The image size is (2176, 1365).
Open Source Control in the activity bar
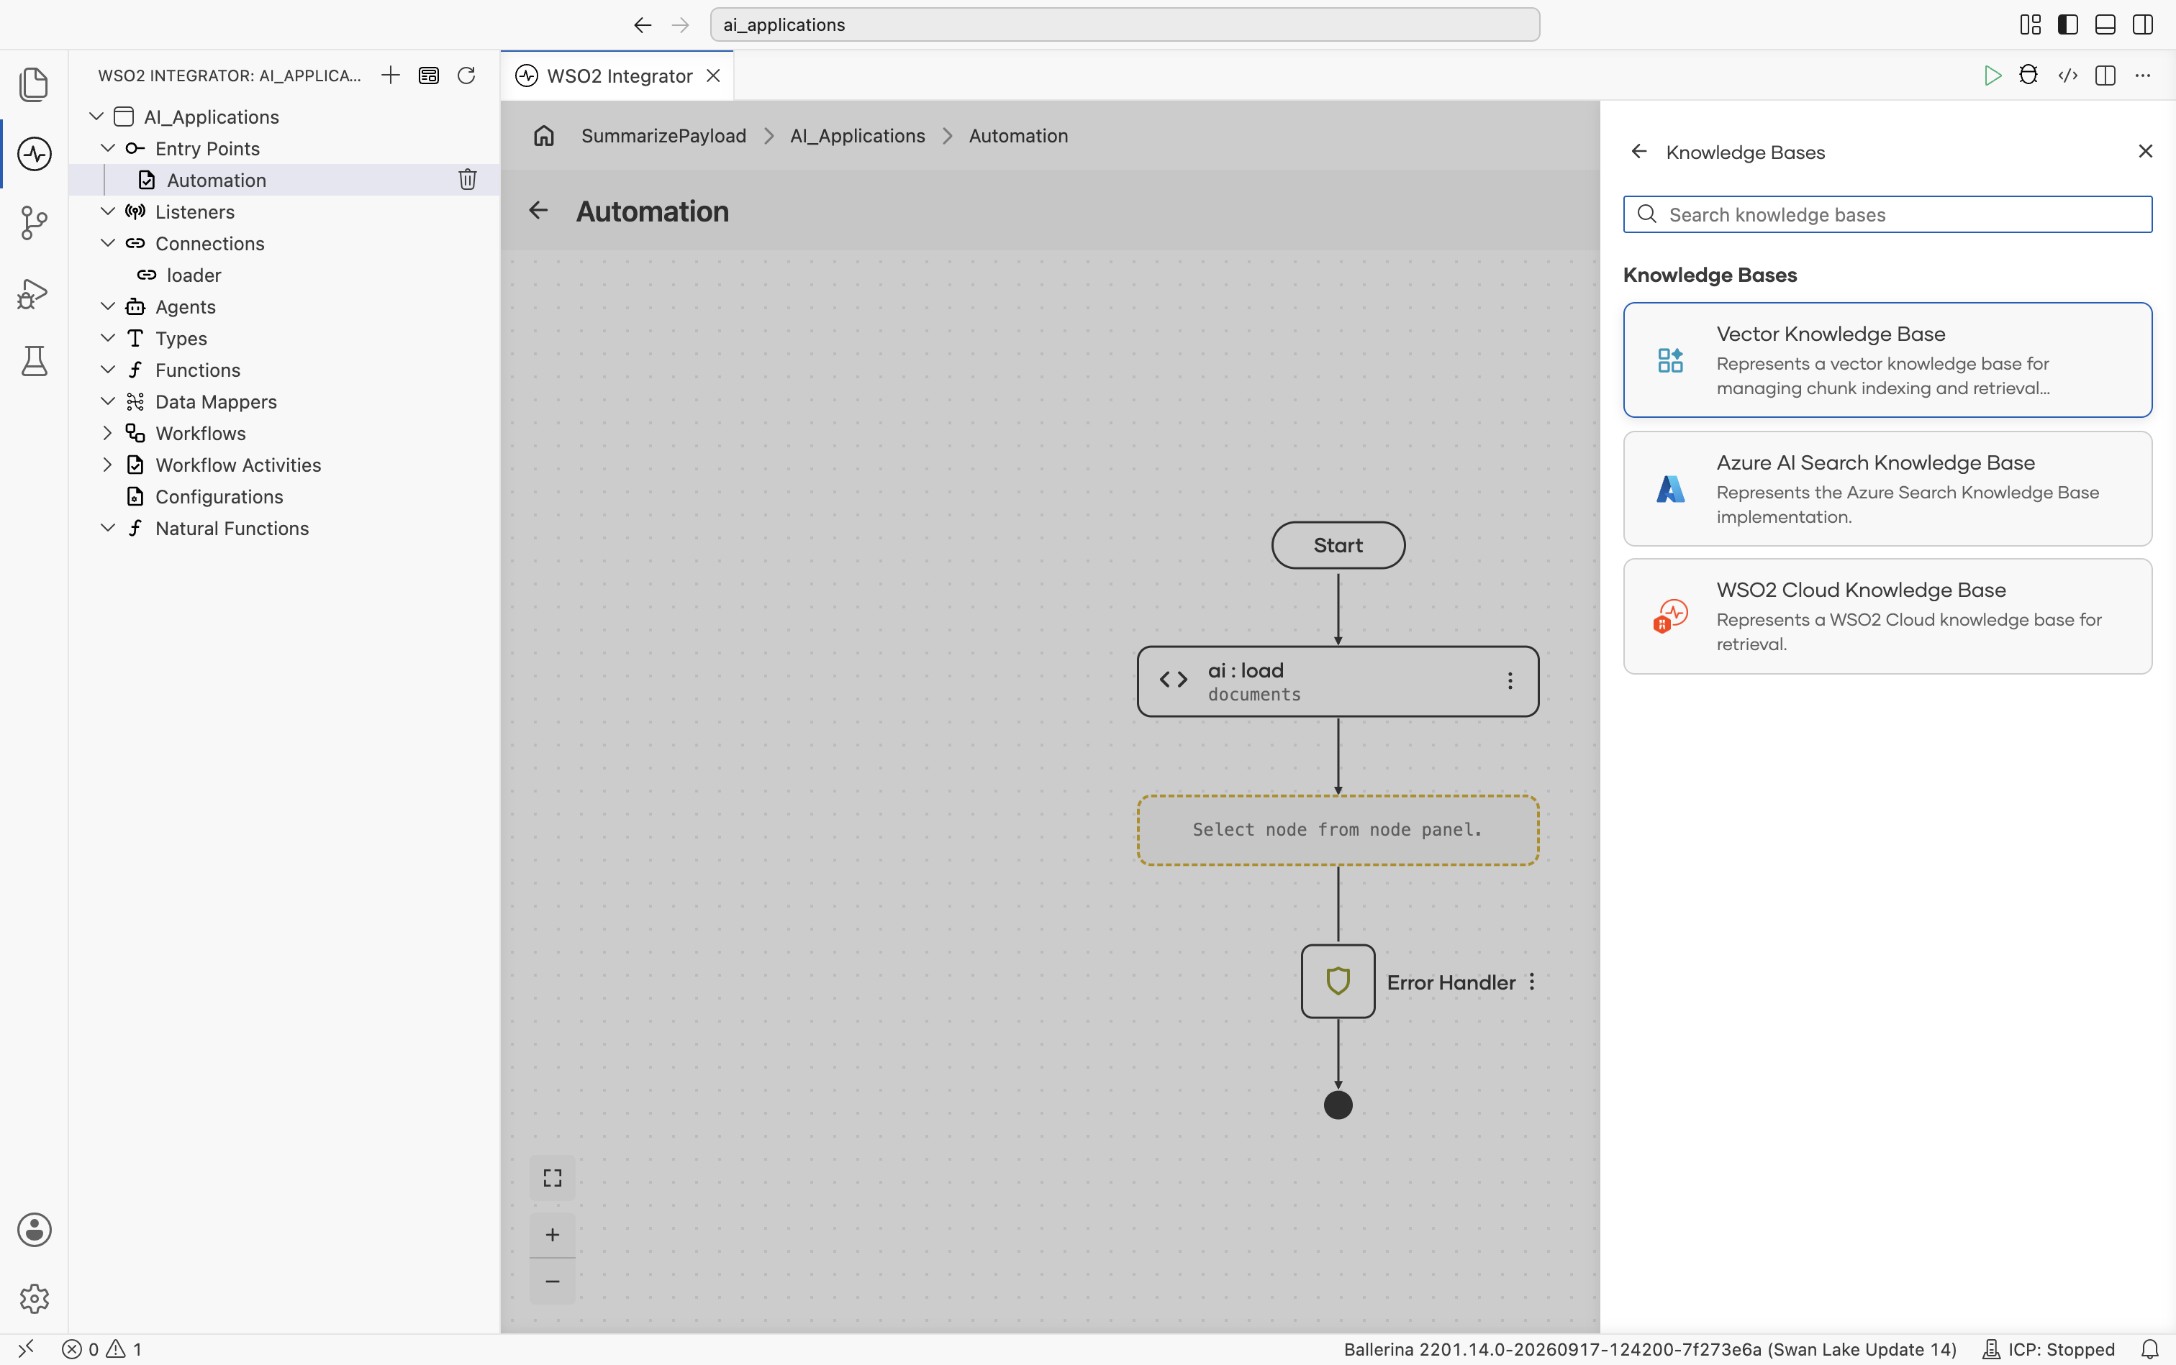[x=33, y=222]
